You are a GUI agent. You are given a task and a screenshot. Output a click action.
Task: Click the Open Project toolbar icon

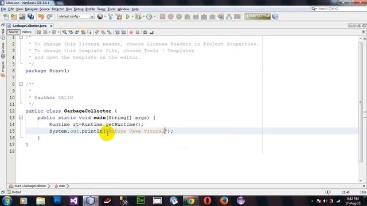pyautogui.click(x=22, y=17)
